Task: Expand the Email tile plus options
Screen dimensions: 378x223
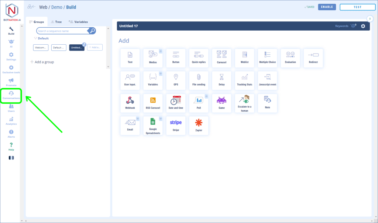Action: coord(138,119)
